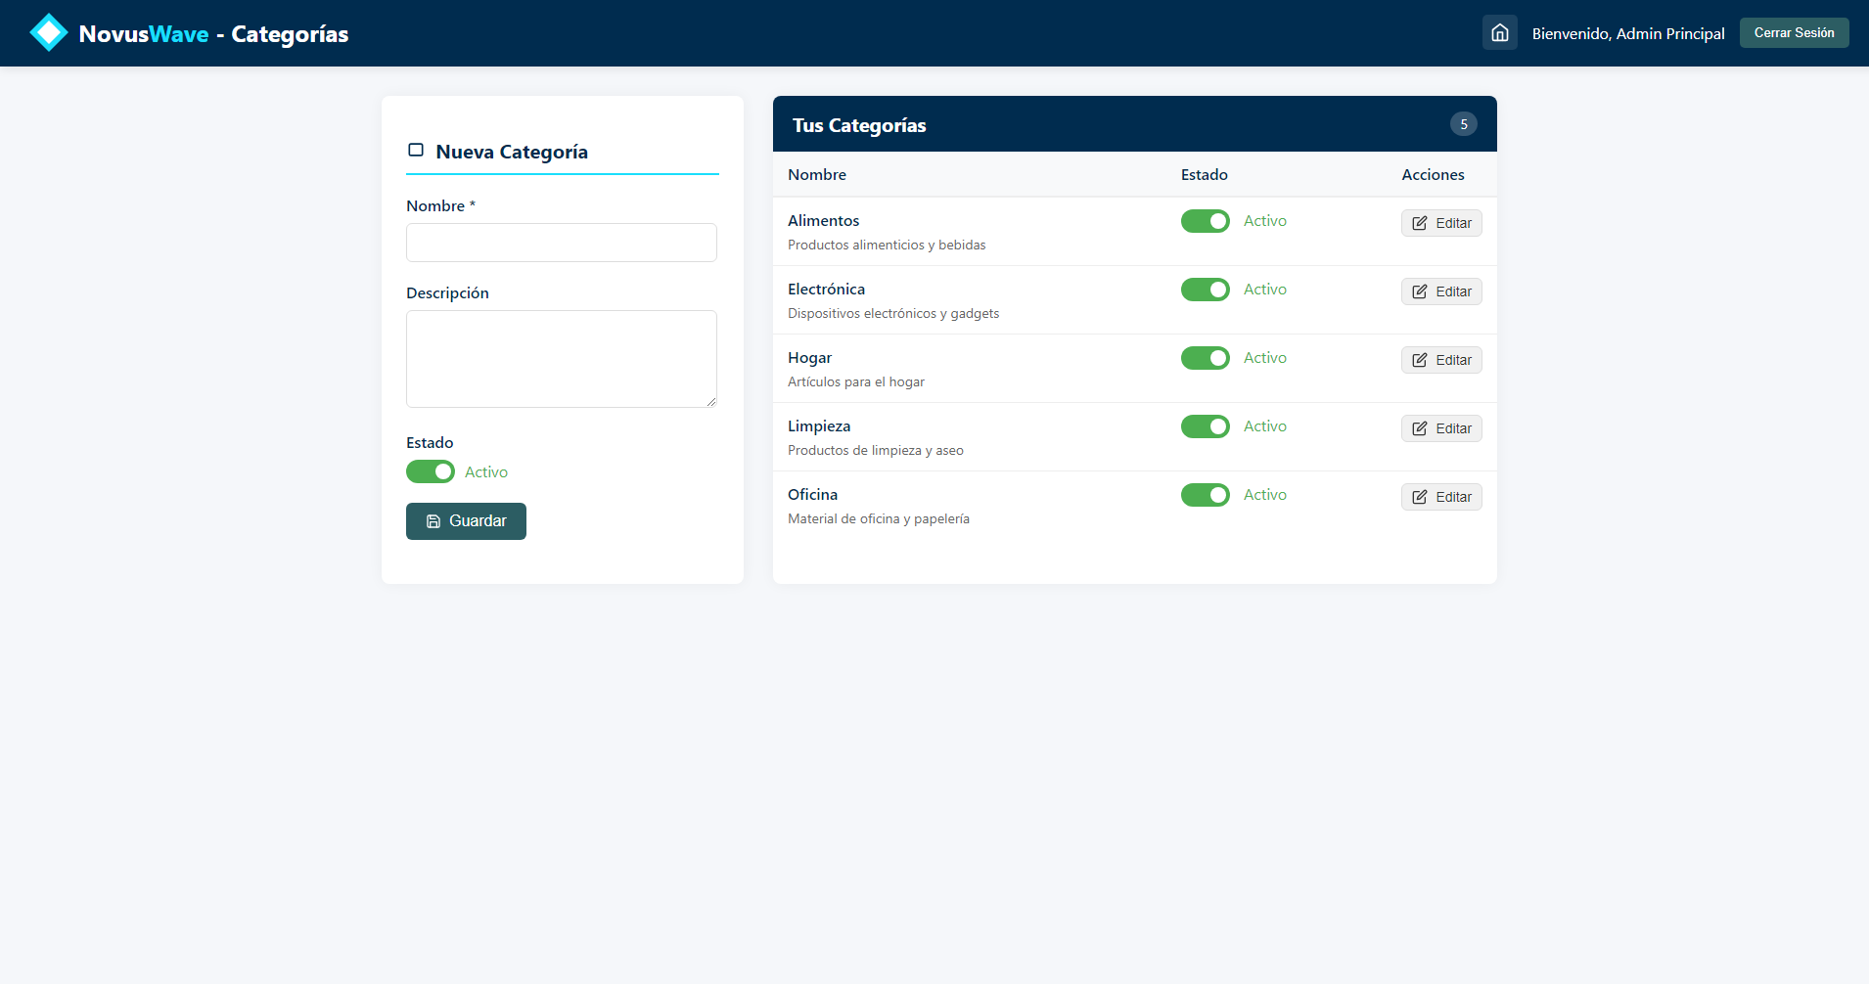Edit the Limpieza category

coord(1440,428)
